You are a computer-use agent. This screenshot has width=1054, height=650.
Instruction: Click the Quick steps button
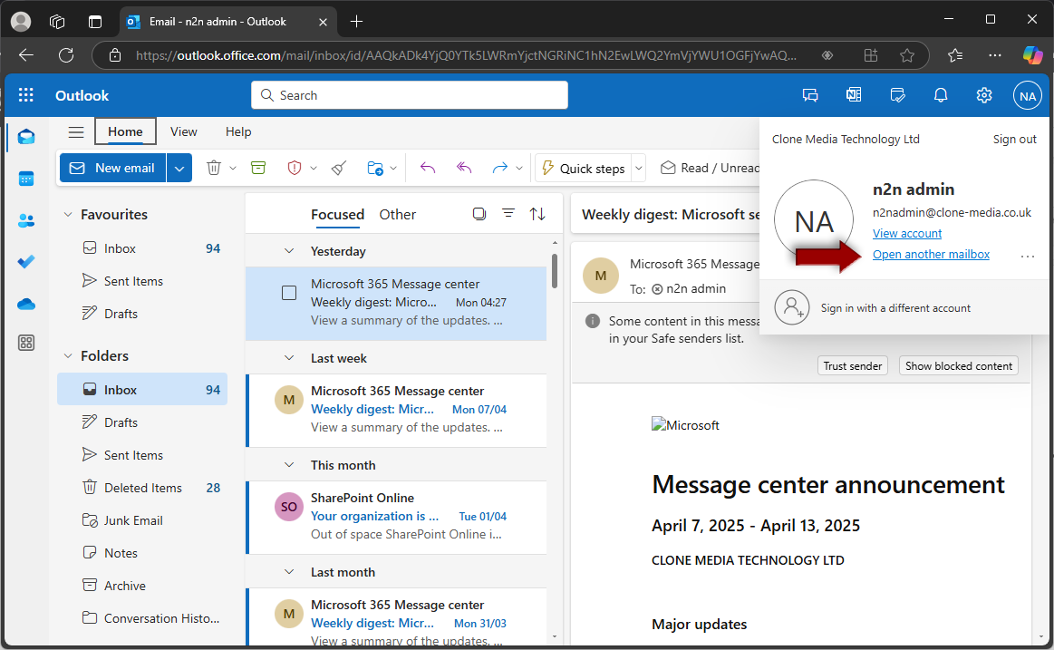pyautogui.click(x=584, y=168)
